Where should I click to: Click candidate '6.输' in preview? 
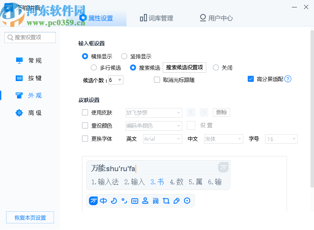click(x=215, y=182)
